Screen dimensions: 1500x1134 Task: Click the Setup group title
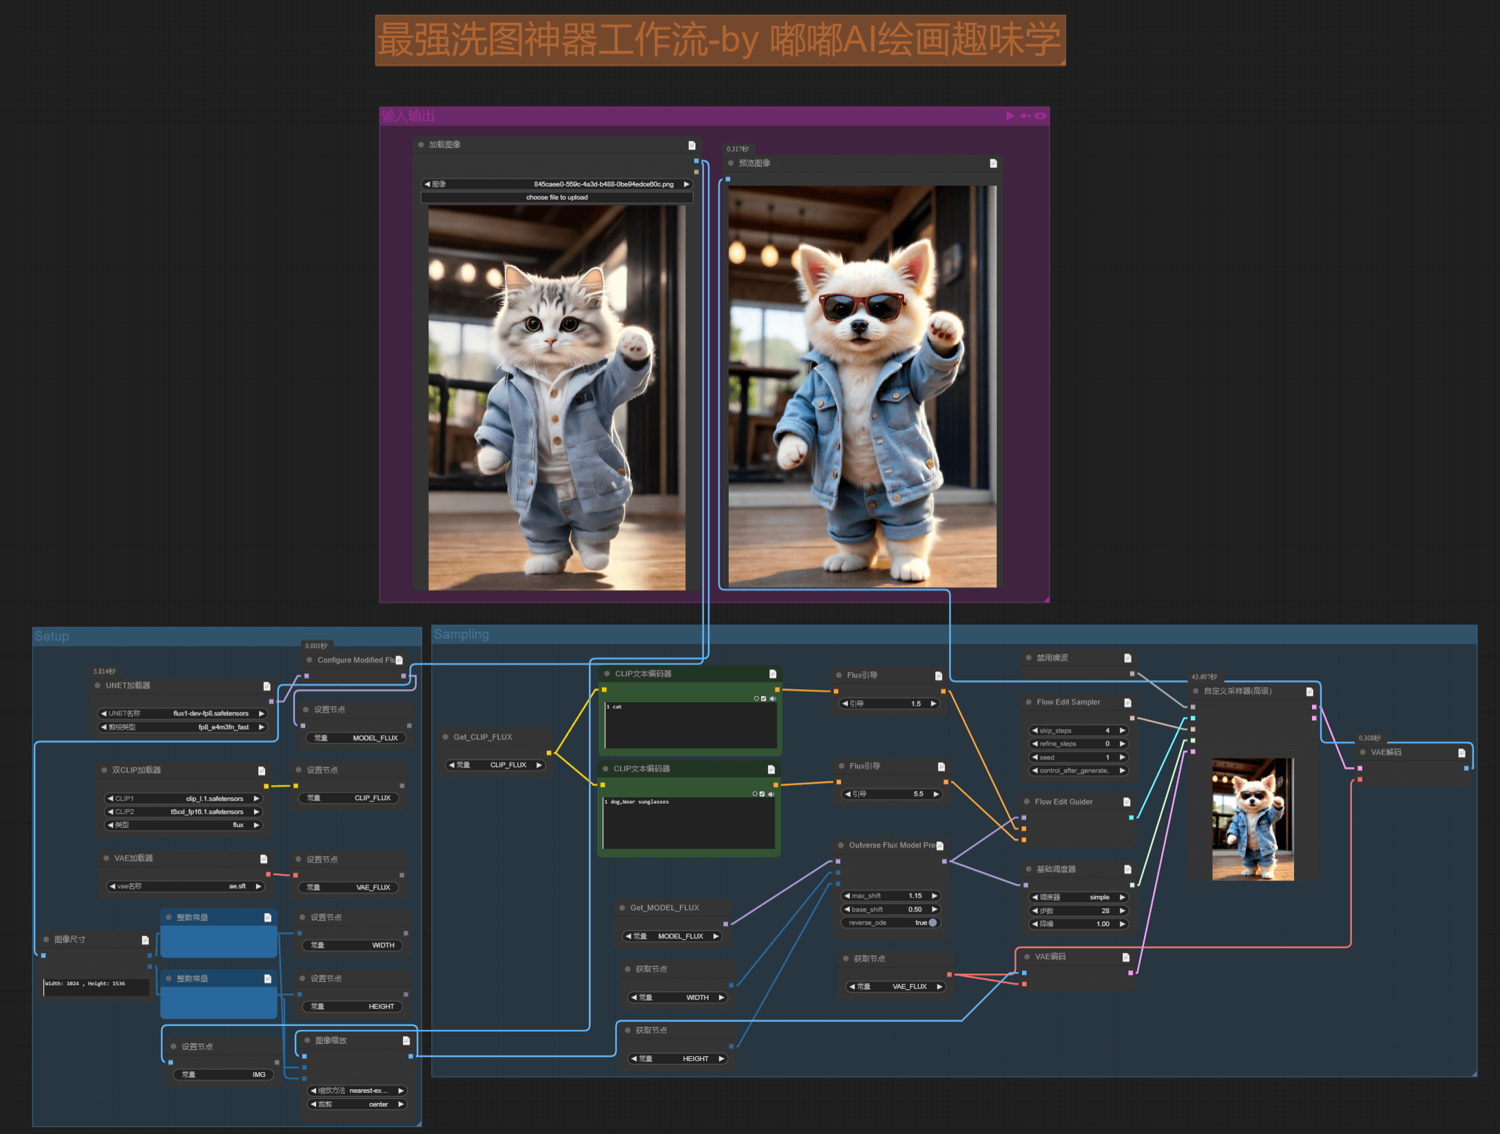52,636
